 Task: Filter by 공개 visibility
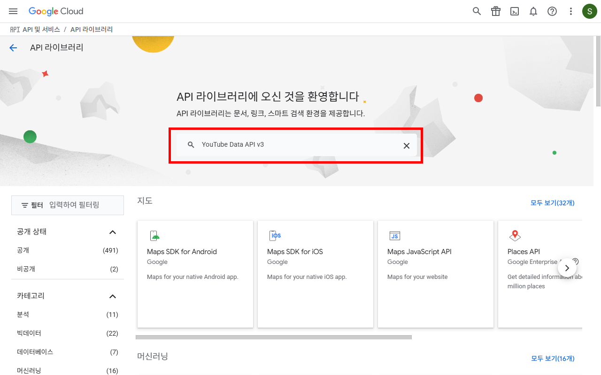tap(68, 250)
